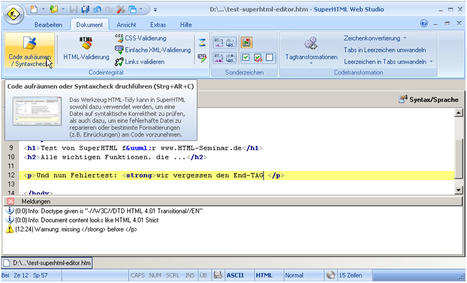
Task: Open the Zeichenkonvertierung dropdown
Action: [375, 38]
